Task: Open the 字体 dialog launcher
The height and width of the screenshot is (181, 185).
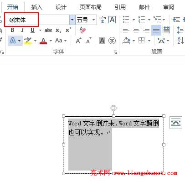Action: coord(115,52)
